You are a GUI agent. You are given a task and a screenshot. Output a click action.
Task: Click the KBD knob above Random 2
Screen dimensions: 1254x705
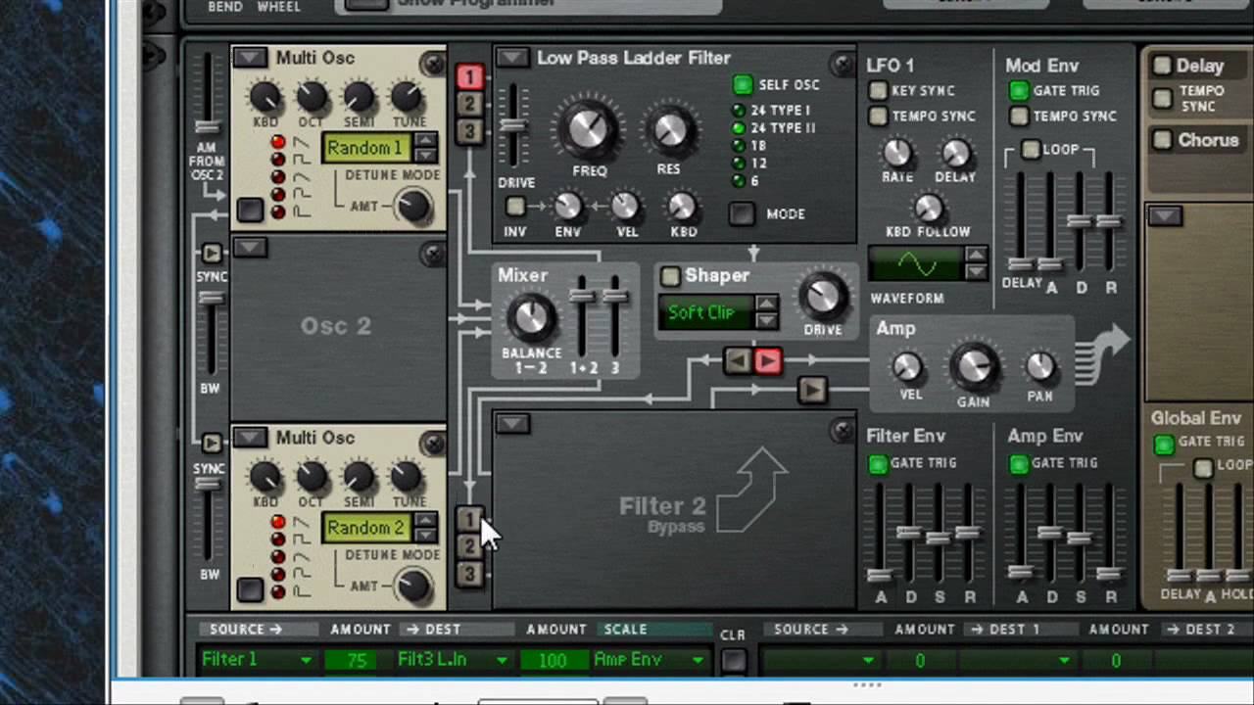(265, 476)
